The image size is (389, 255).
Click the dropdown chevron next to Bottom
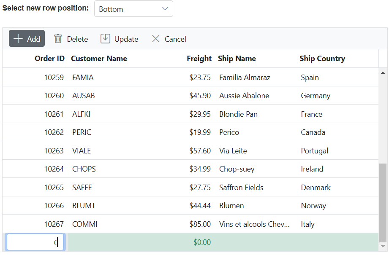point(165,9)
